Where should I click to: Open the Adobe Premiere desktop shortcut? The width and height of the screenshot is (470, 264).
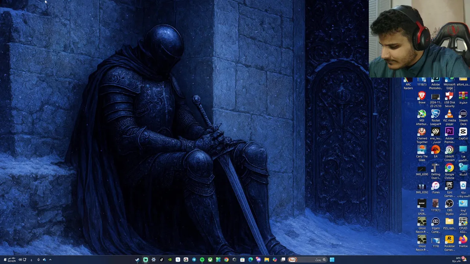(x=449, y=136)
